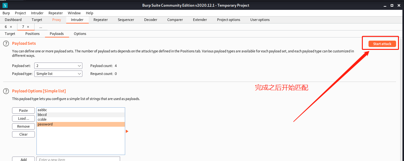Select the Payloads sub-tab
This screenshot has width=404, height=161.
(x=57, y=34)
